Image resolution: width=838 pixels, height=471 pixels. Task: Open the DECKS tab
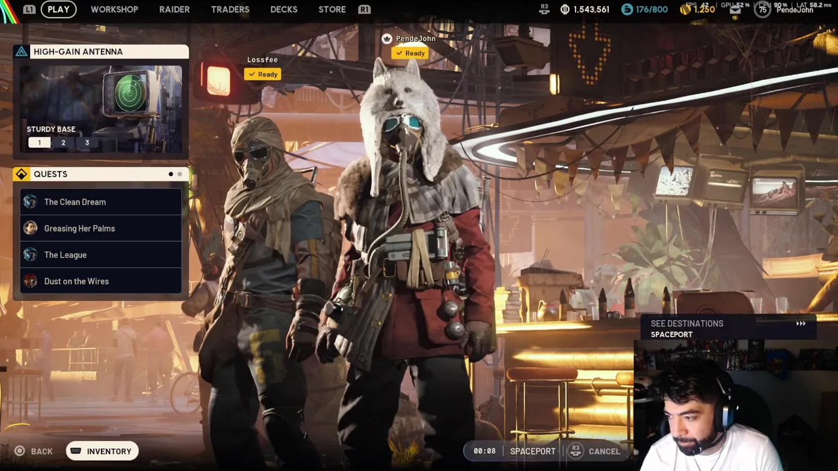pyautogui.click(x=283, y=9)
